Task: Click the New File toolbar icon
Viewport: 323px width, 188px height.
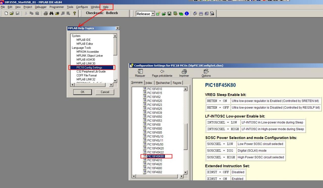Action: 7,14
